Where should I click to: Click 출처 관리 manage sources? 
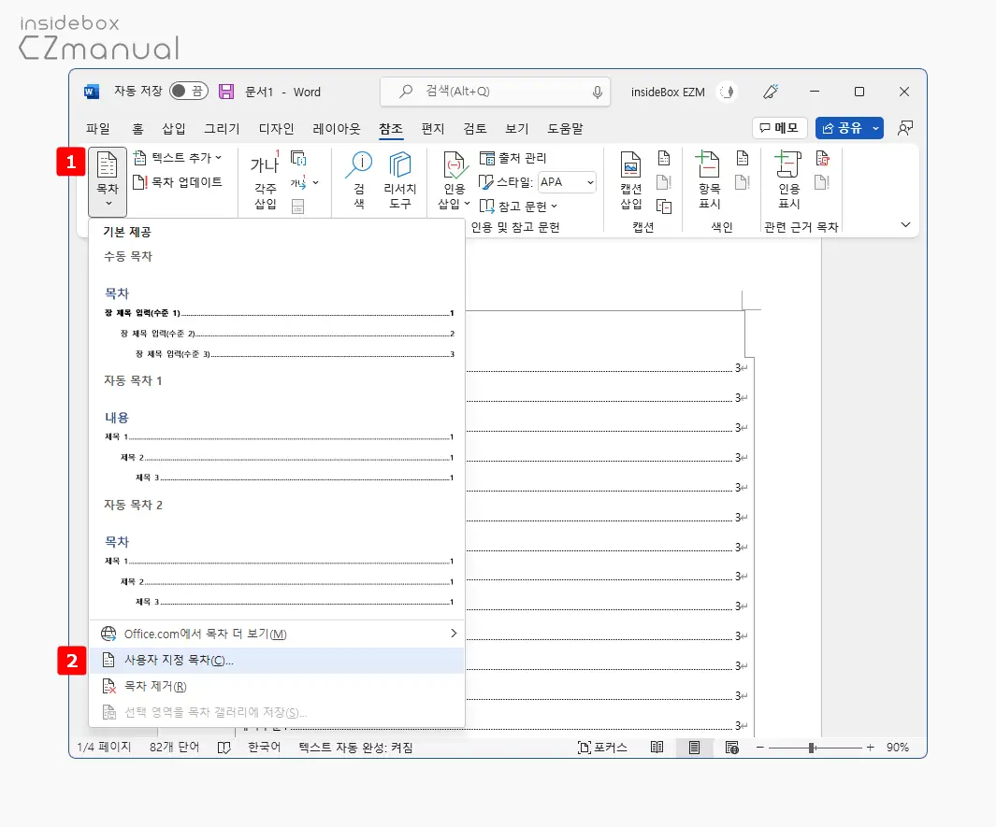click(512, 157)
